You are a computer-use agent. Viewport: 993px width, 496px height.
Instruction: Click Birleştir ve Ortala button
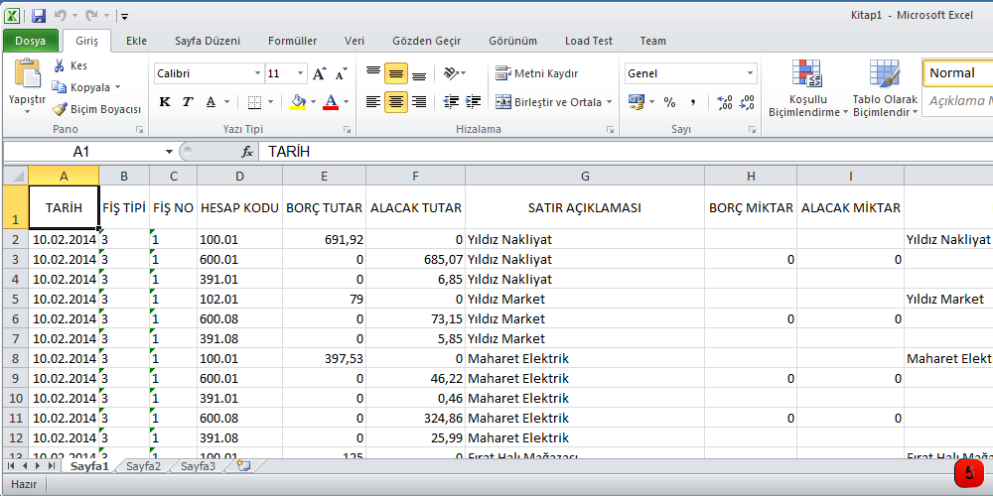click(x=548, y=102)
